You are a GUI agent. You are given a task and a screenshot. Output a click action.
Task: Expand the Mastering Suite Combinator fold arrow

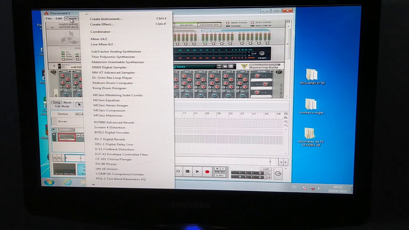click(54, 66)
